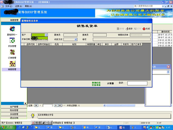The height and width of the screenshot is (130, 173).
Task: Click the IME moon half-width icon
Action: pos(43,123)
